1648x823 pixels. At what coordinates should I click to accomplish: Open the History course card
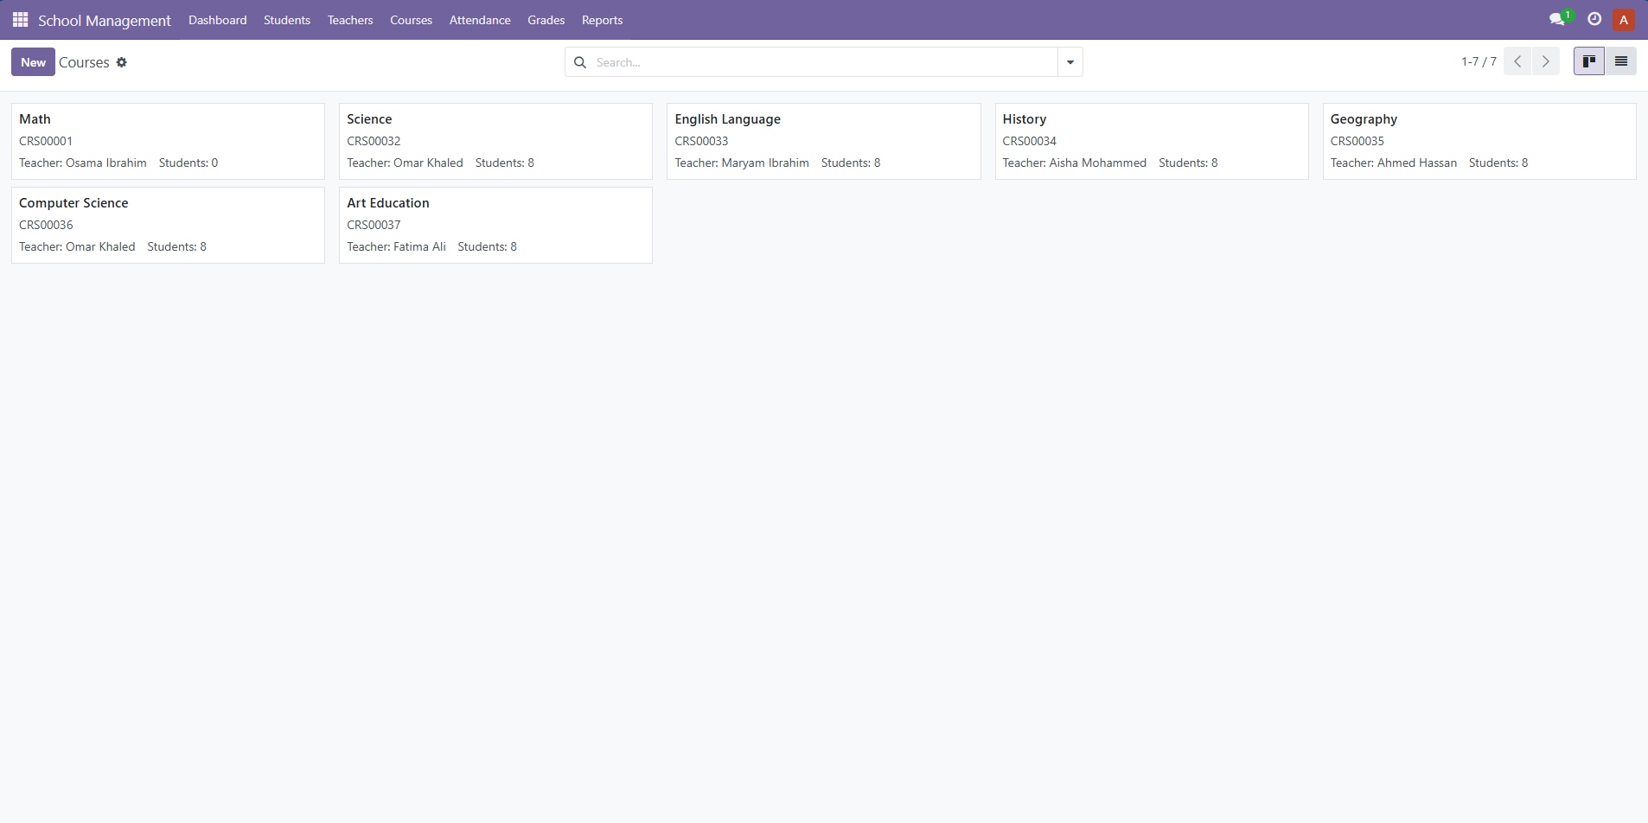point(1152,141)
